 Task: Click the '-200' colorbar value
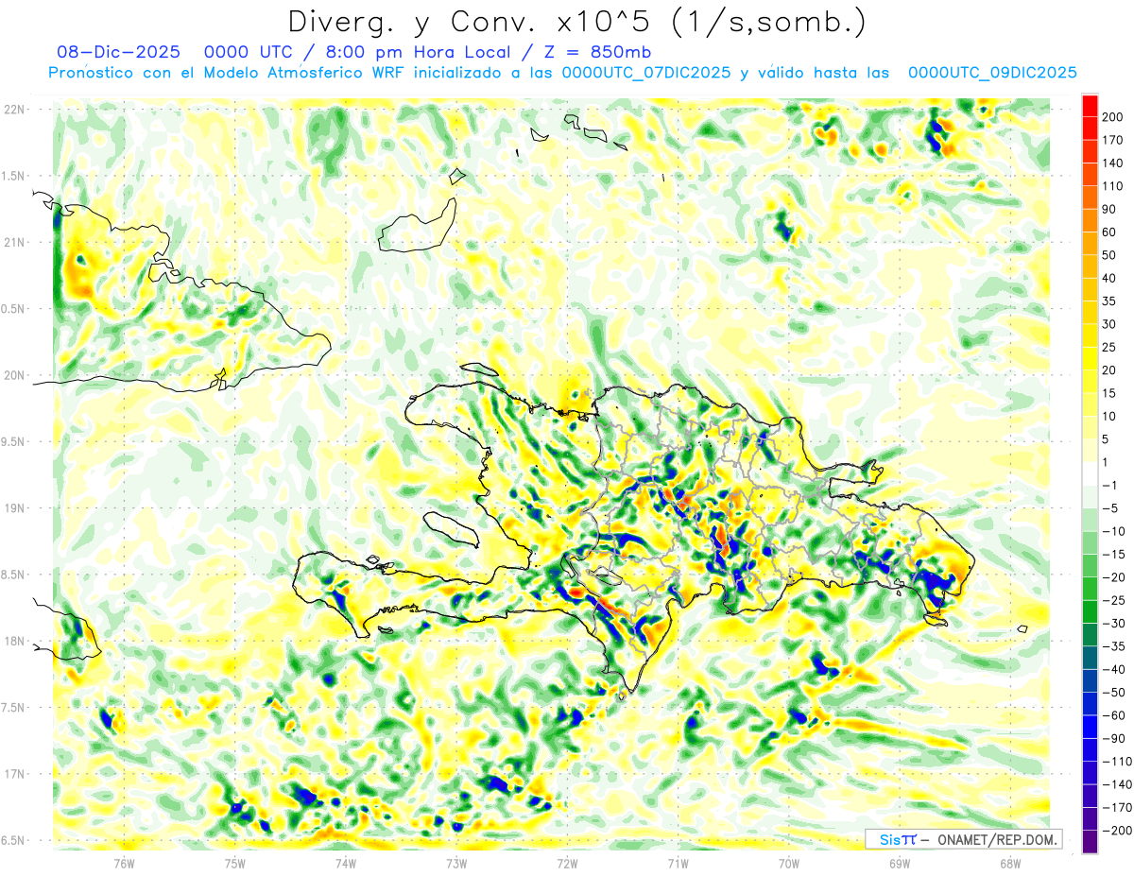click(1116, 831)
